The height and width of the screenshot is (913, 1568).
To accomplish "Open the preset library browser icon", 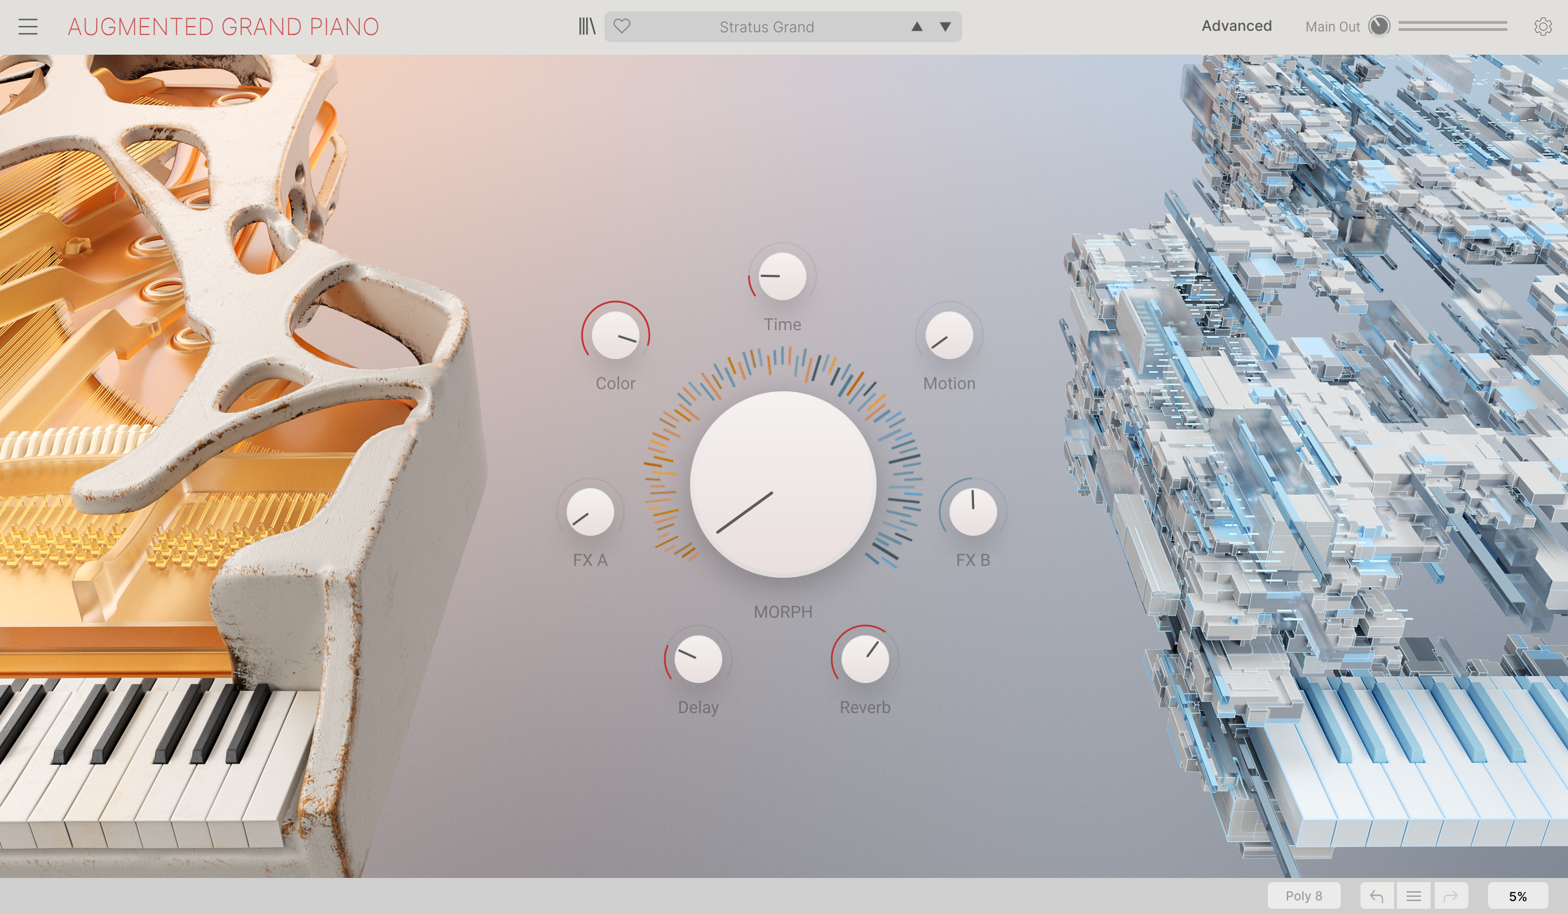I will coord(588,26).
